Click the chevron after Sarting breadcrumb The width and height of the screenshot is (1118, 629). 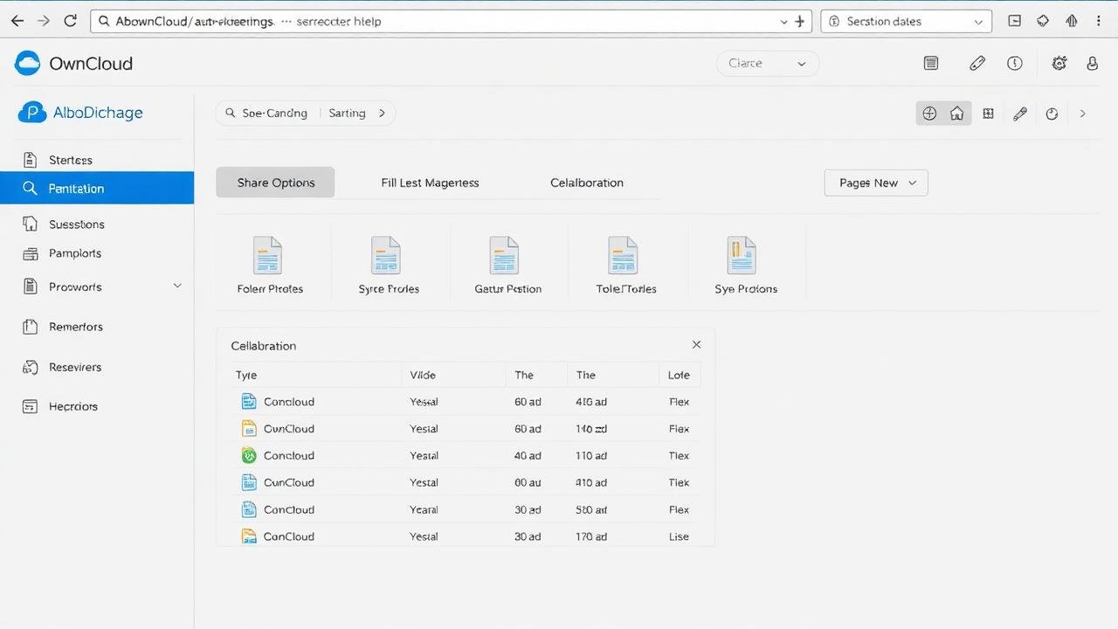382,113
